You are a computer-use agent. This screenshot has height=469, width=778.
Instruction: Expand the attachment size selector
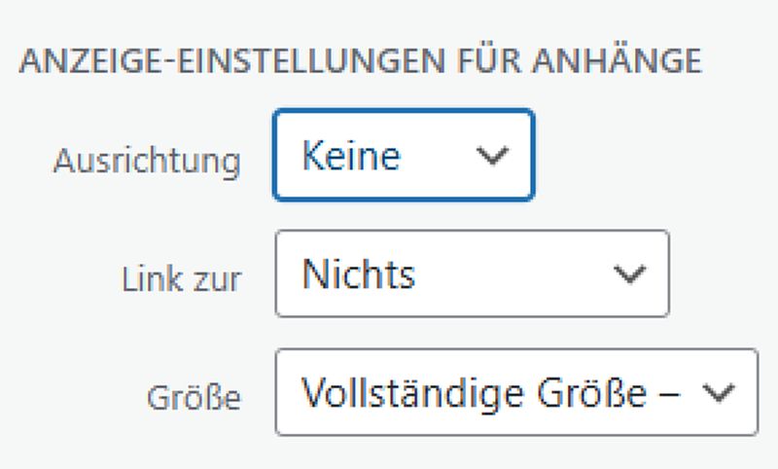click(x=515, y=391)
